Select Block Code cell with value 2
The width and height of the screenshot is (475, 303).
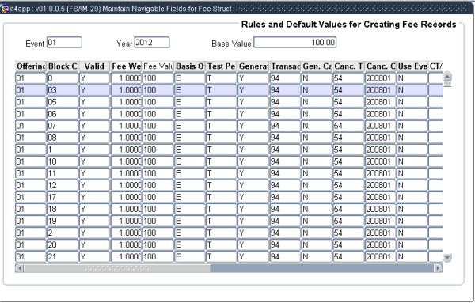(x=63, y=233)
